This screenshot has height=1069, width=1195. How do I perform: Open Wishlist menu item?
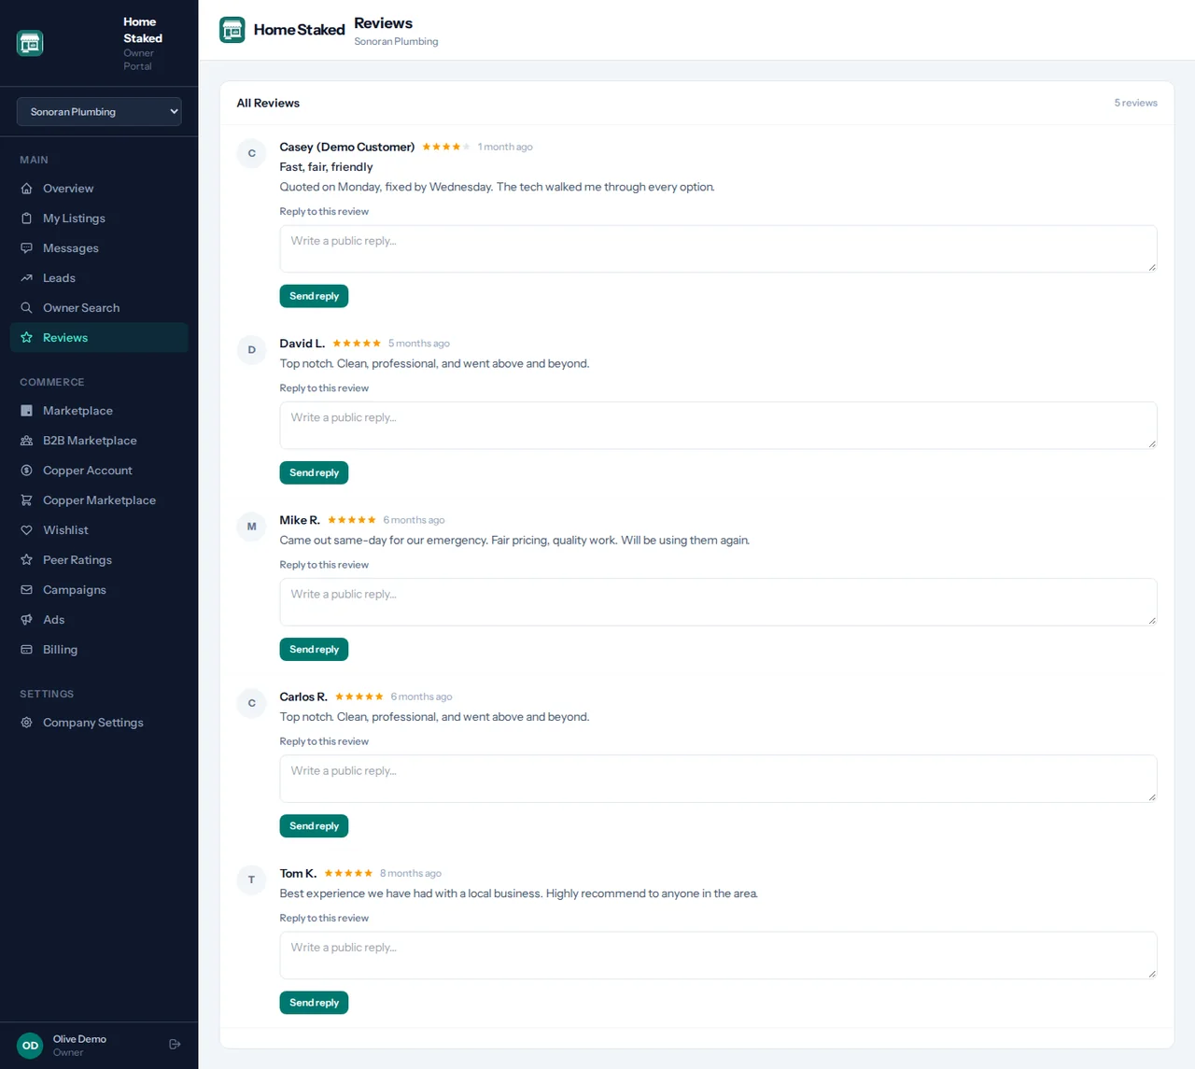[99, 530]
